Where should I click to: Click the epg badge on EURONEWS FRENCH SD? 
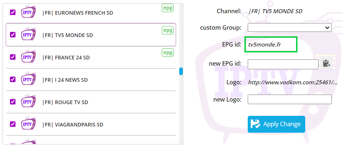(168, 8)
